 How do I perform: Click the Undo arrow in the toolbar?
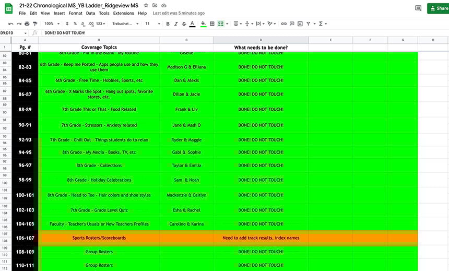click(11, 23)
